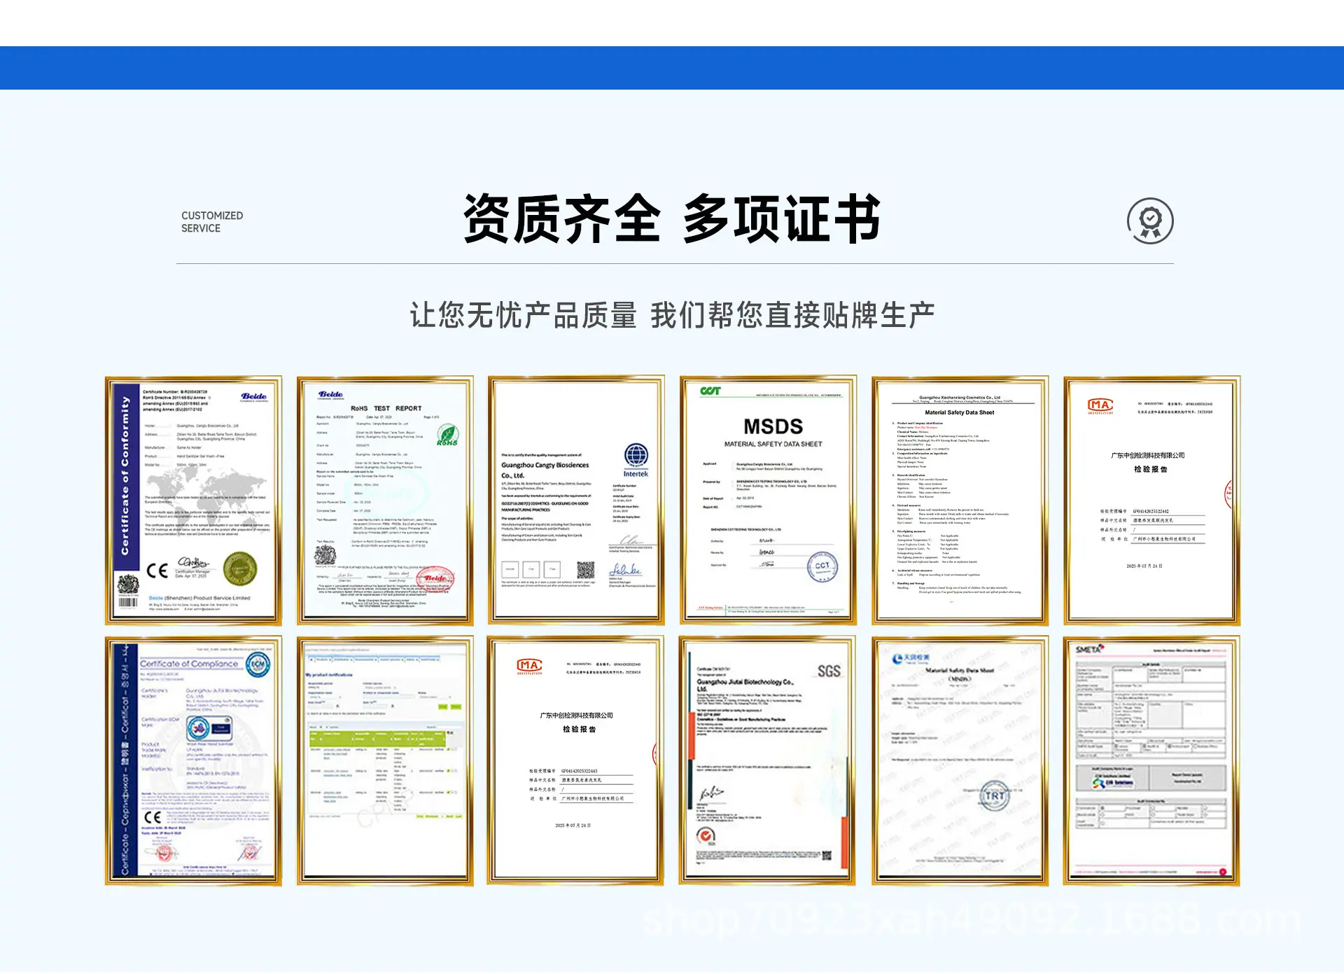Click the CE mark on Certificate of Conformity
1344x974 pixels.
pyautogui.click(x=157, y=571)
